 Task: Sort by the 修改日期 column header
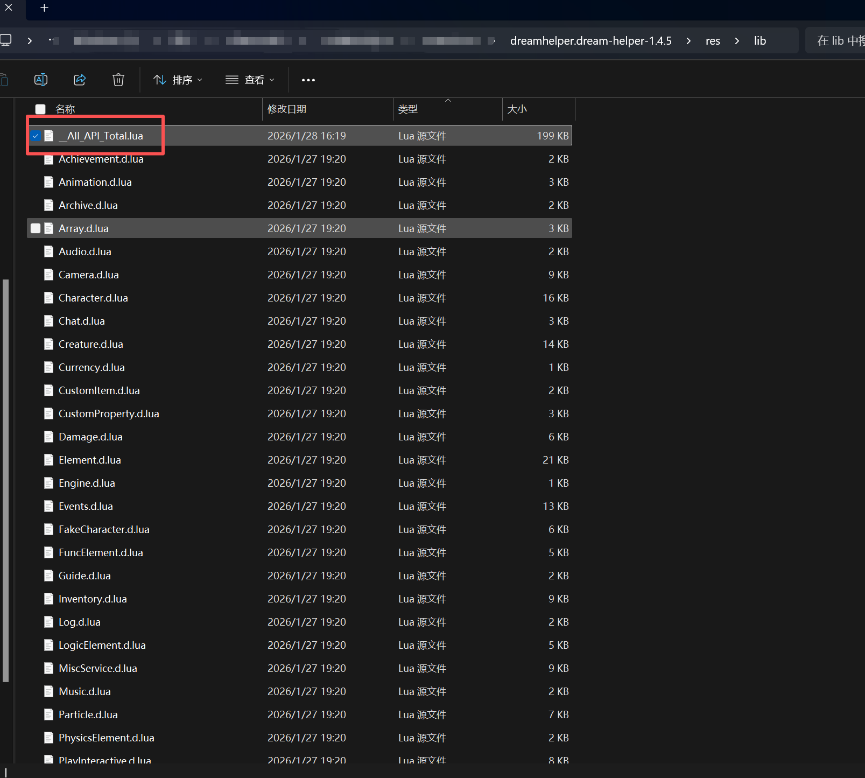point(287,109)
